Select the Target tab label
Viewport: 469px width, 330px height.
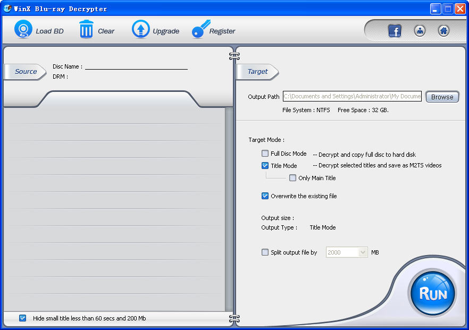[257, 71]
